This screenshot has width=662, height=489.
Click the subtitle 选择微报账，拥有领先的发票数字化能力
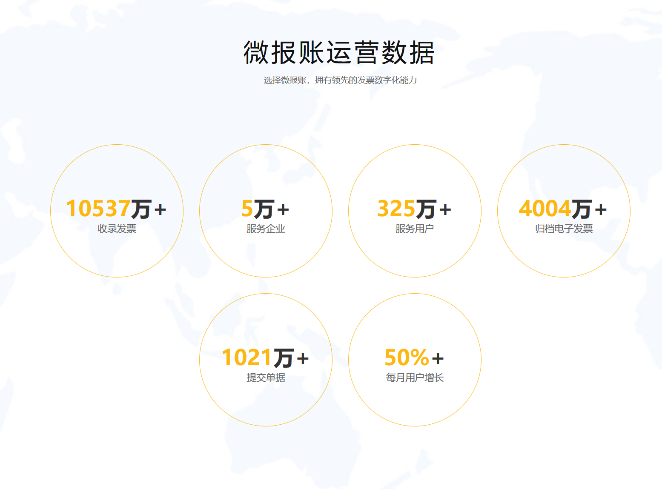pos(340,80)
